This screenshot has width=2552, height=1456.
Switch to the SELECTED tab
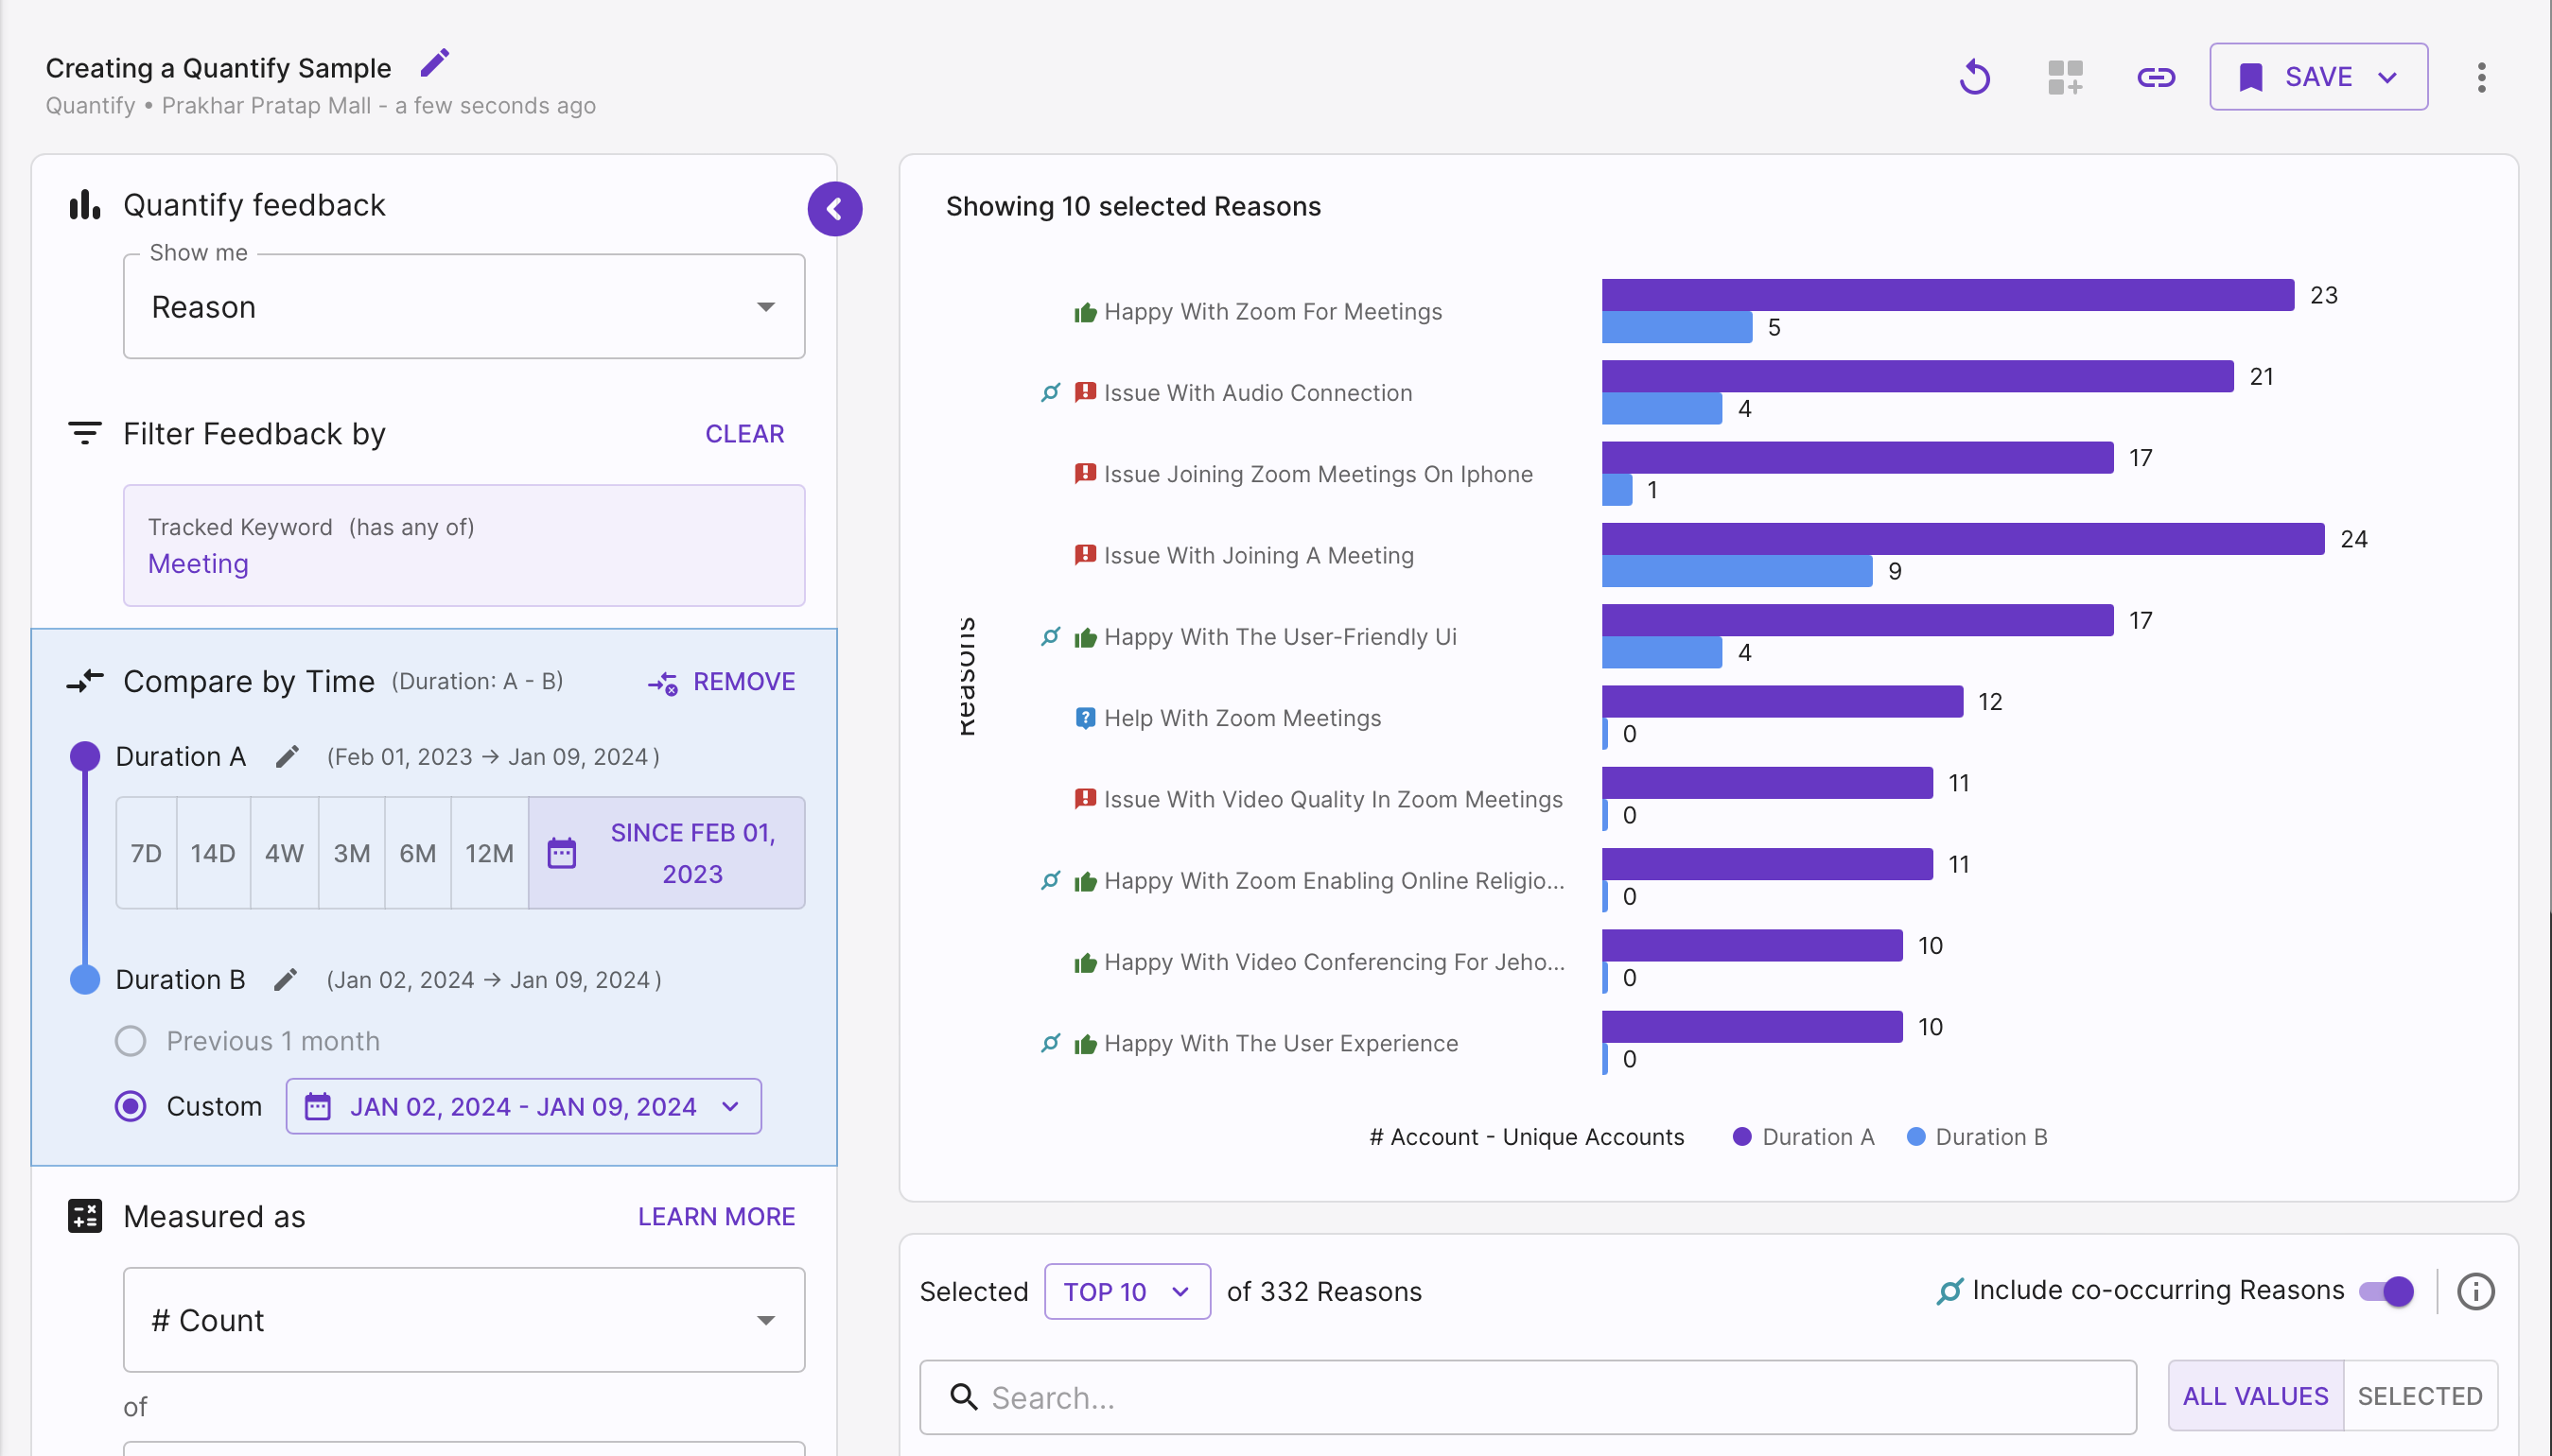coord(2420,1396)
